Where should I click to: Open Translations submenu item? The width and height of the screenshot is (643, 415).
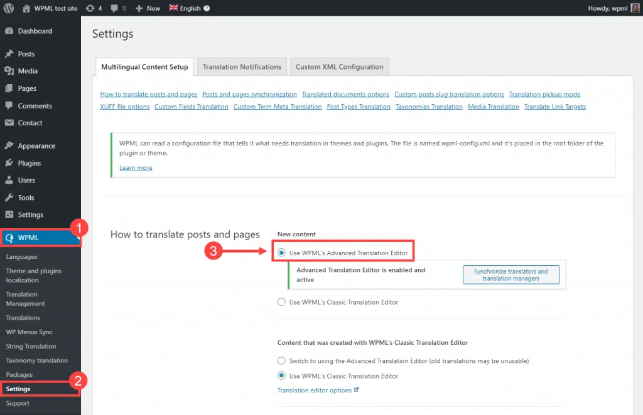(23, 318)
